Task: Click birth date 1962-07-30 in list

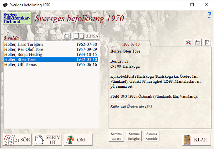Action: (87, 45)
